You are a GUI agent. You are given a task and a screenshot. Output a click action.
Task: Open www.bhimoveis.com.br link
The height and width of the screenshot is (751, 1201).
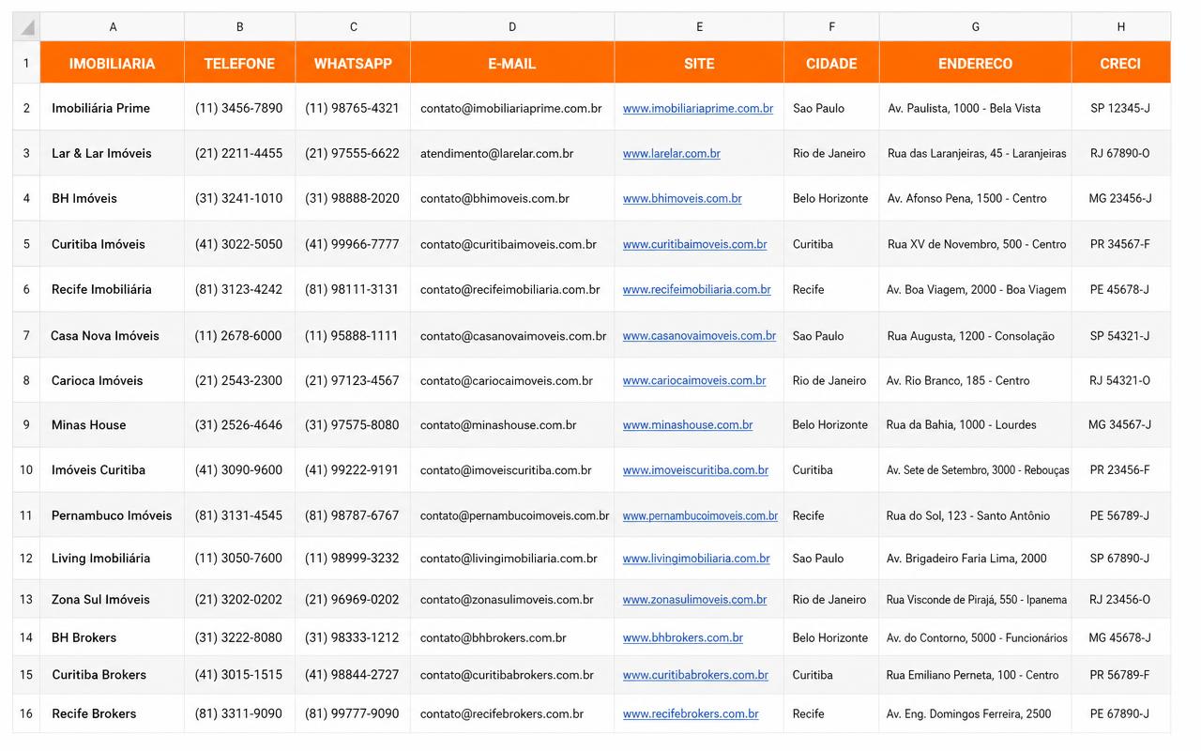point(682,198)
